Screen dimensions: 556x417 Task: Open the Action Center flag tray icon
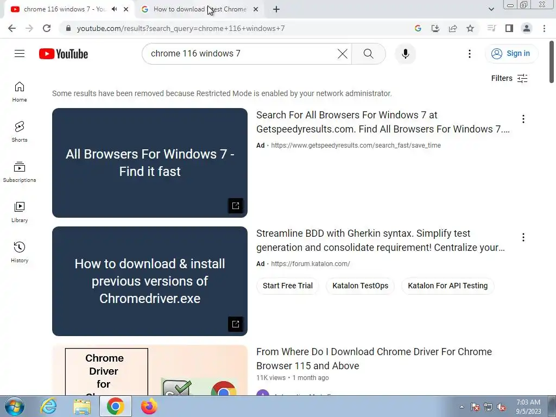click(475, 407)
